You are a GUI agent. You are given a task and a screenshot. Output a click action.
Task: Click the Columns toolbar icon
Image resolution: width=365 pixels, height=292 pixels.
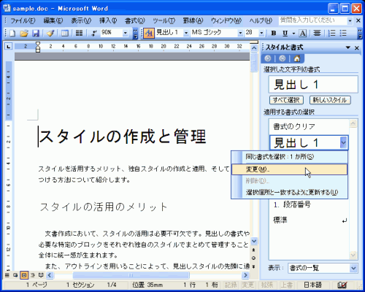79,33
